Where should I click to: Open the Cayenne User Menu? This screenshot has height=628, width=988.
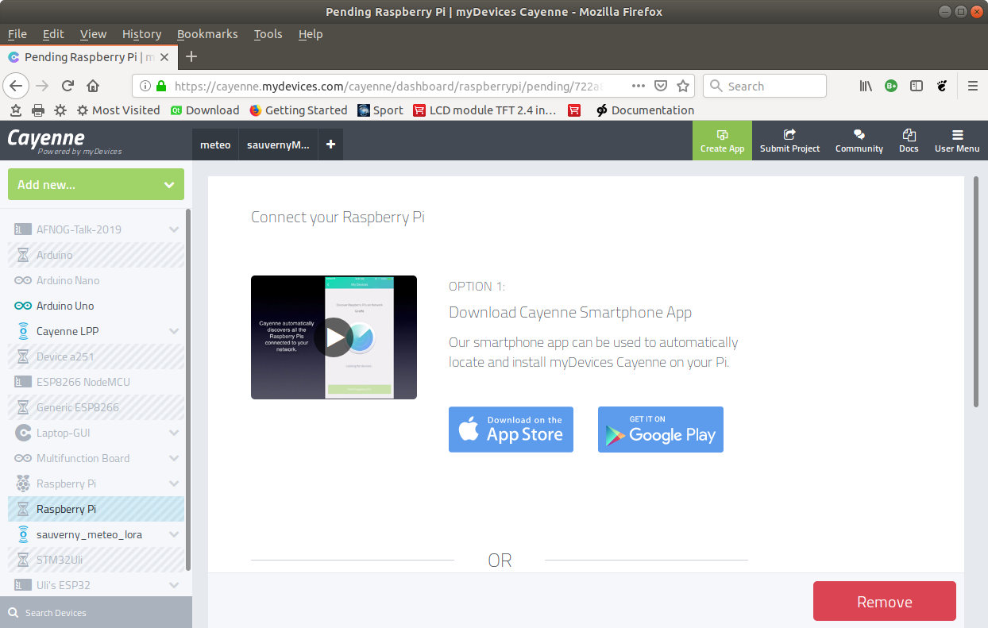click(x=957, y=141)
